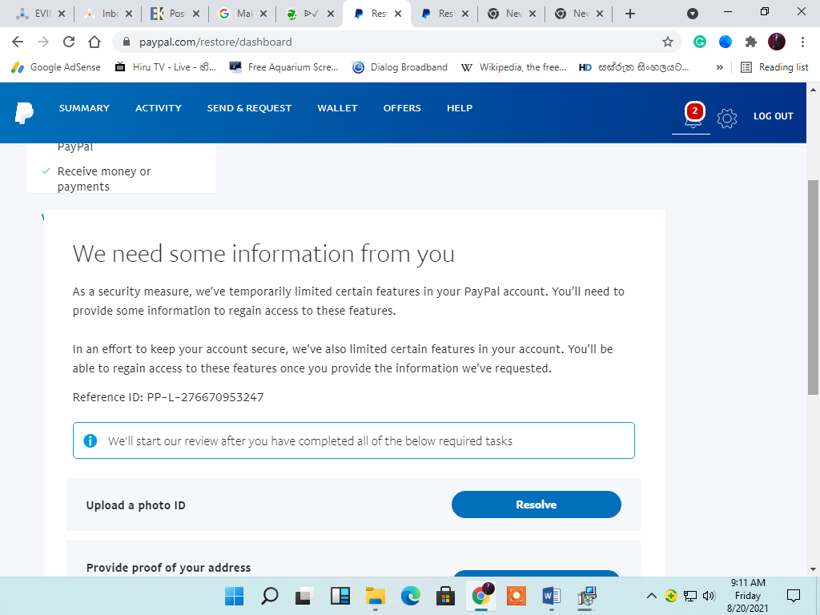820x615 pixels.
Task: Switch to the Post browser tab
Action: (x=168, y=14)
